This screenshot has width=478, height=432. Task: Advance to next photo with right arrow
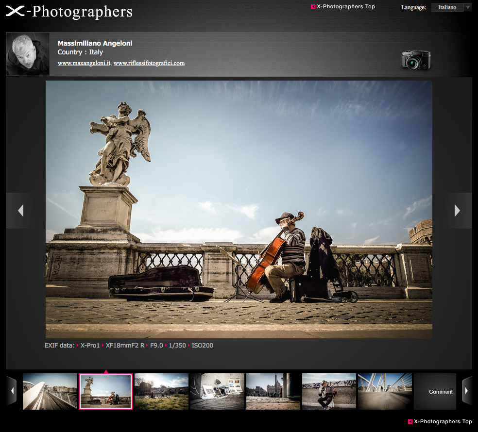pos(457,210)
